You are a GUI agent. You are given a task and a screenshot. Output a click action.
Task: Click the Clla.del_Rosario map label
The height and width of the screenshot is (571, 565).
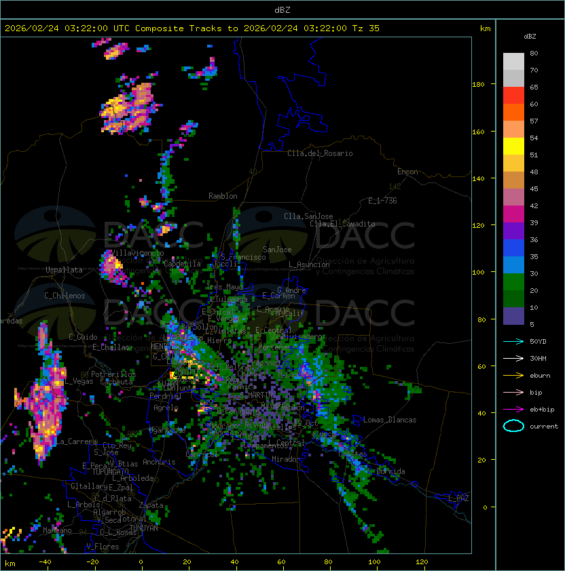pos(320,153)
